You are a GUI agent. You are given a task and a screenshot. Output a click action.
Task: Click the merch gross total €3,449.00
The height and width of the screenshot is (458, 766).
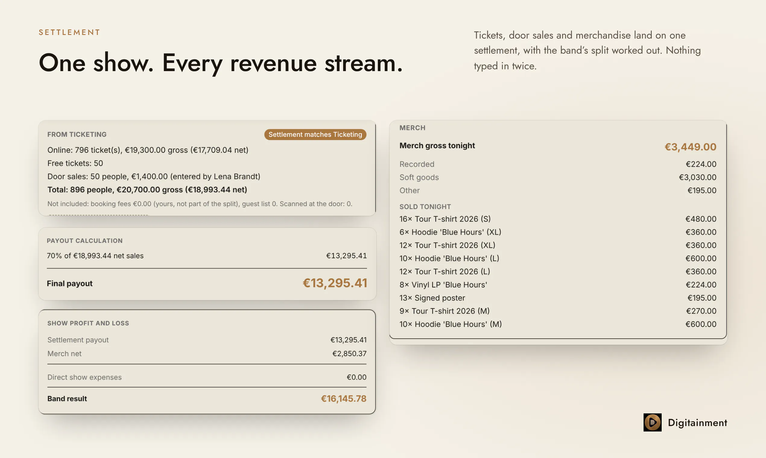coord(690,147)
